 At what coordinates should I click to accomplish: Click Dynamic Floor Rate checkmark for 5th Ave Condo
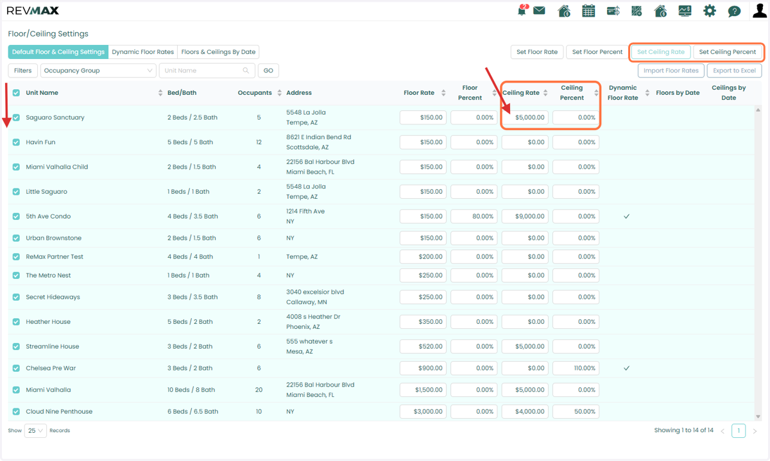click(x=627, y=217)
